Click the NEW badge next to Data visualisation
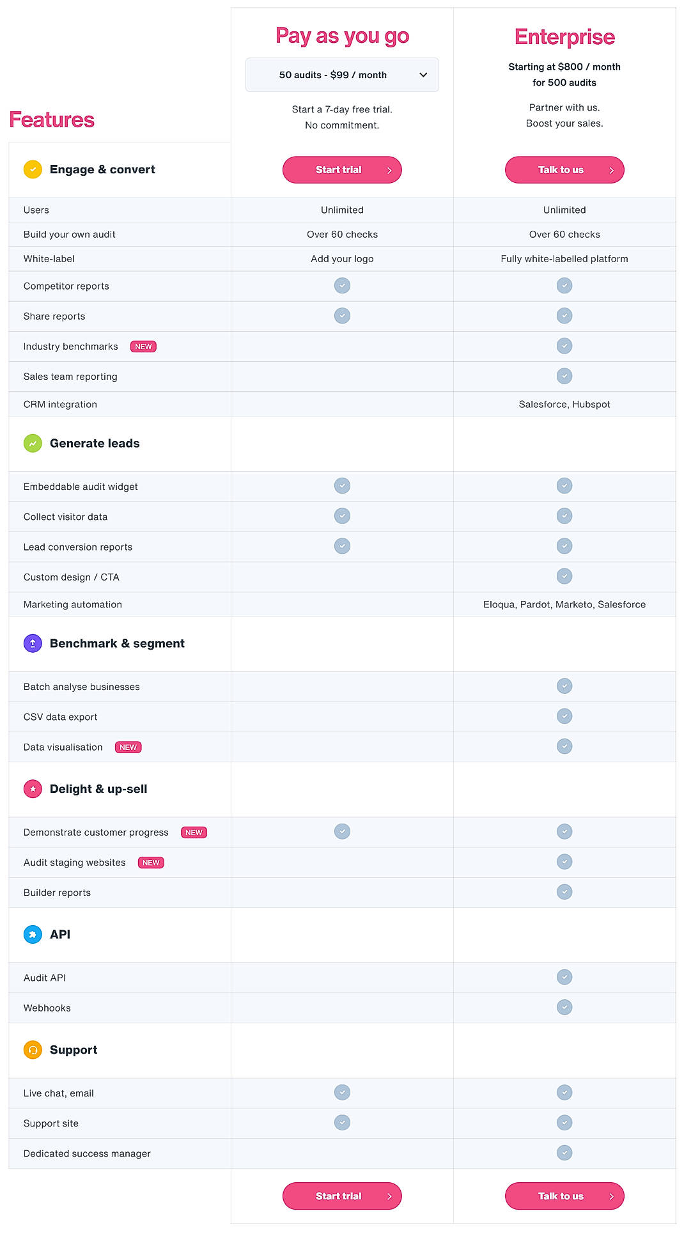 coord(128,747)
